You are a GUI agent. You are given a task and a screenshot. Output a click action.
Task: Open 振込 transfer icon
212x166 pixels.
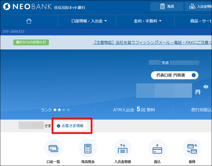pos(157,148)
